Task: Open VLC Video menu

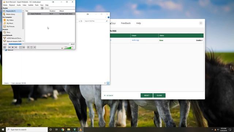Action: [x=24, y=5]
